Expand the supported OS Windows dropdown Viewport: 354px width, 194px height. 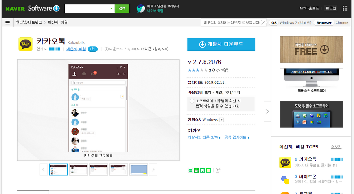point(222,120)
